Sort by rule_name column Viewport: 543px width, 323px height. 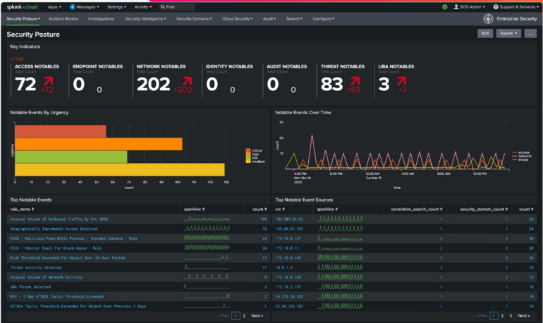point(22,209)
